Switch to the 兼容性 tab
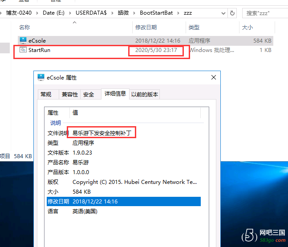This screenshot has height=247, width=288. tap(69, 94)
